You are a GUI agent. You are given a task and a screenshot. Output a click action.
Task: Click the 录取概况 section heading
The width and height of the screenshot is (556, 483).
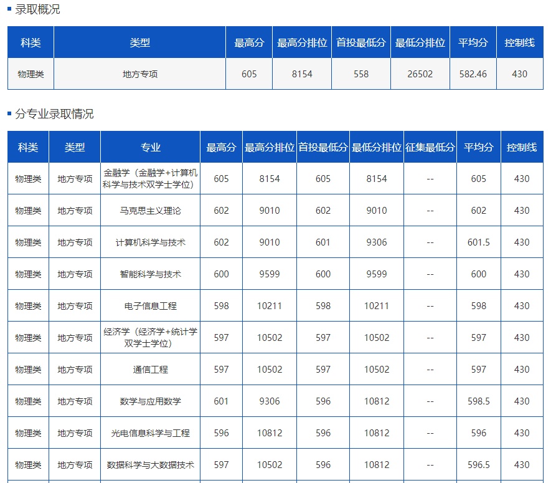pos(37,9)
